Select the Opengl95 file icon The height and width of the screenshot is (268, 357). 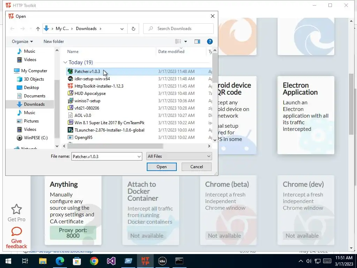(70, 137)
